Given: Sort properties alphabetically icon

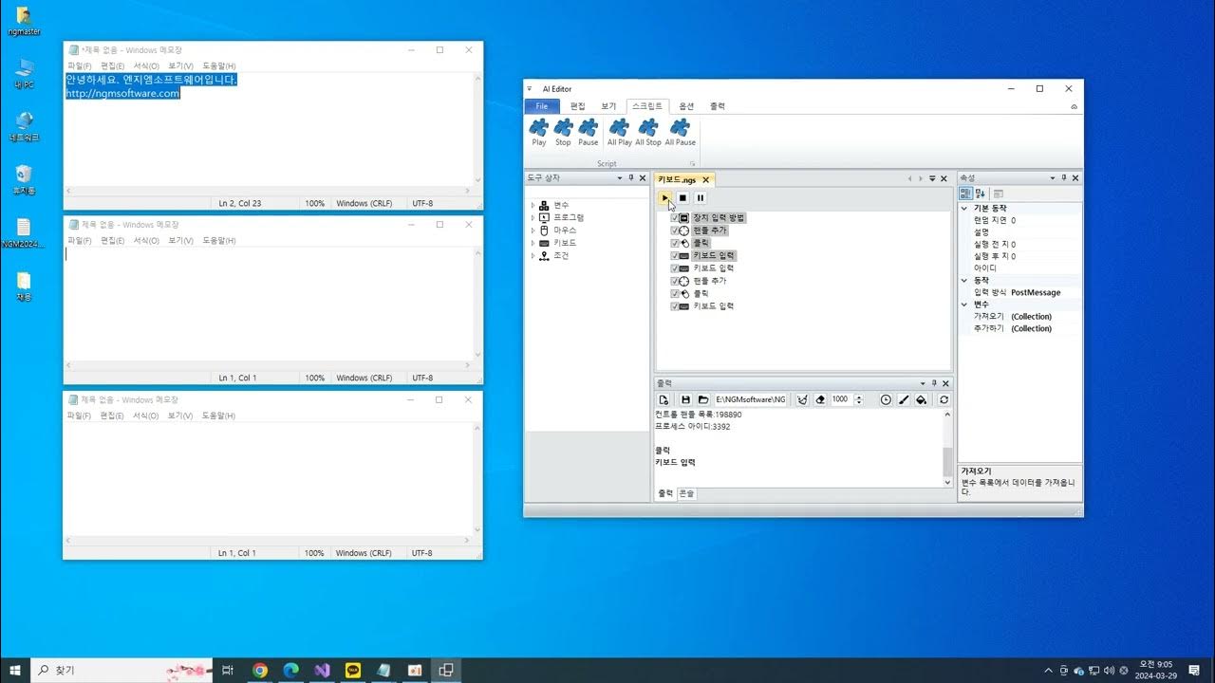Looking at the screenshot, I should point(981,194).
